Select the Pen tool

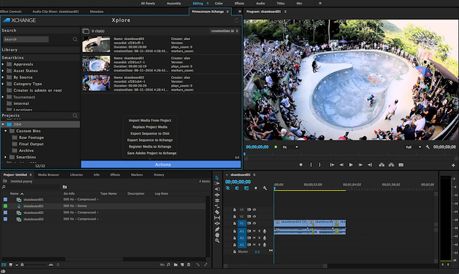click(217, 229)
